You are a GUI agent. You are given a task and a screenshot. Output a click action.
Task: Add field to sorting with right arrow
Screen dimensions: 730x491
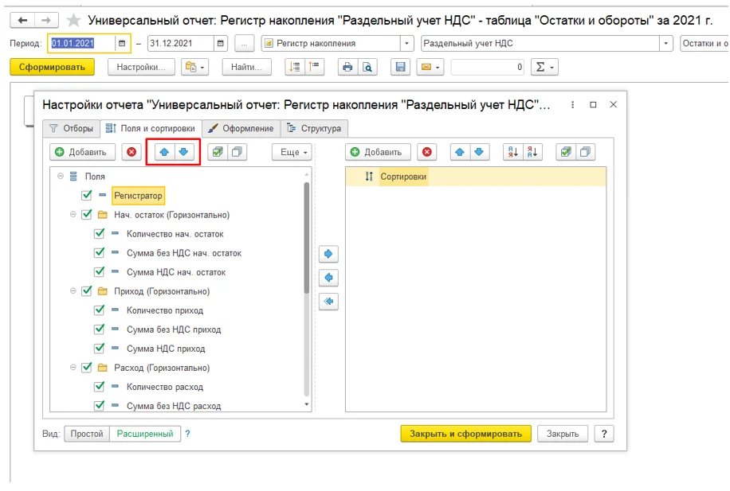[328, 254]
